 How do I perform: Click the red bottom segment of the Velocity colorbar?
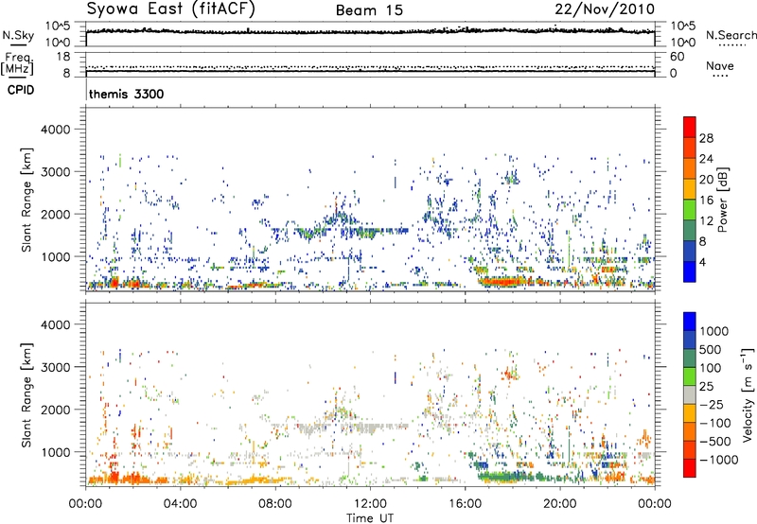point(690,468)
